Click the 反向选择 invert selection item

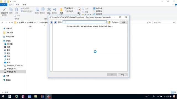tap(98, 14)
